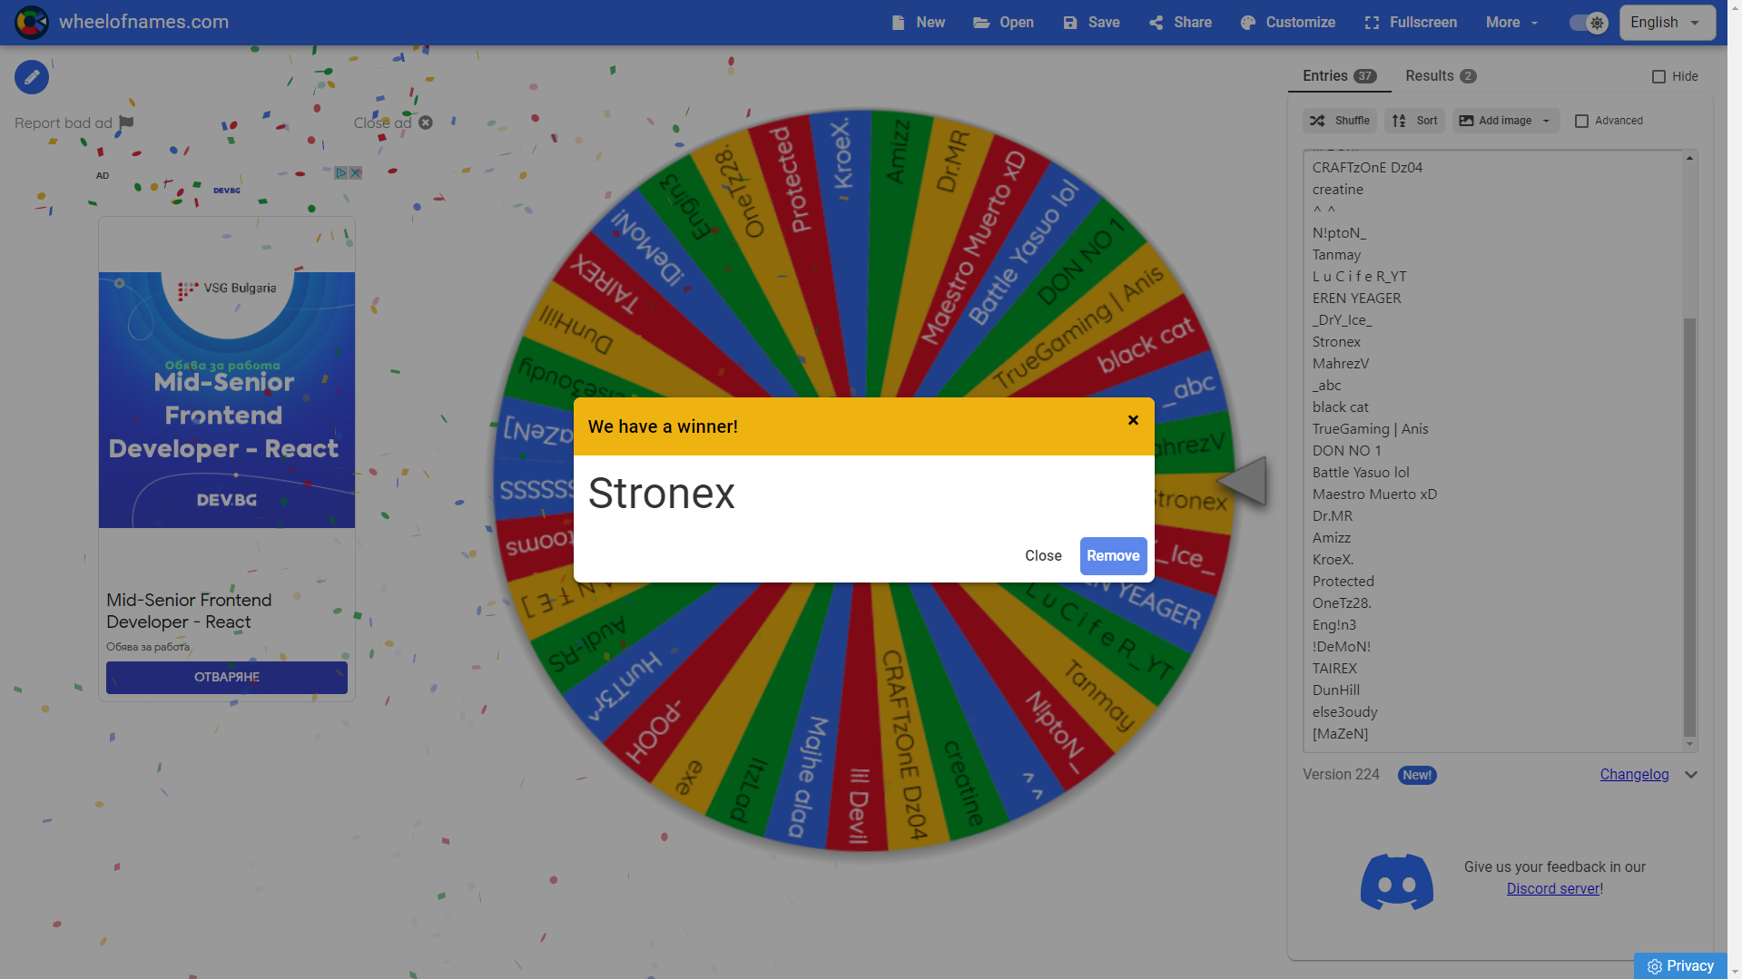Viewport: 1742px width, 979px height.
Task: Select the Entries tab
Action: tap(1339, 76)
